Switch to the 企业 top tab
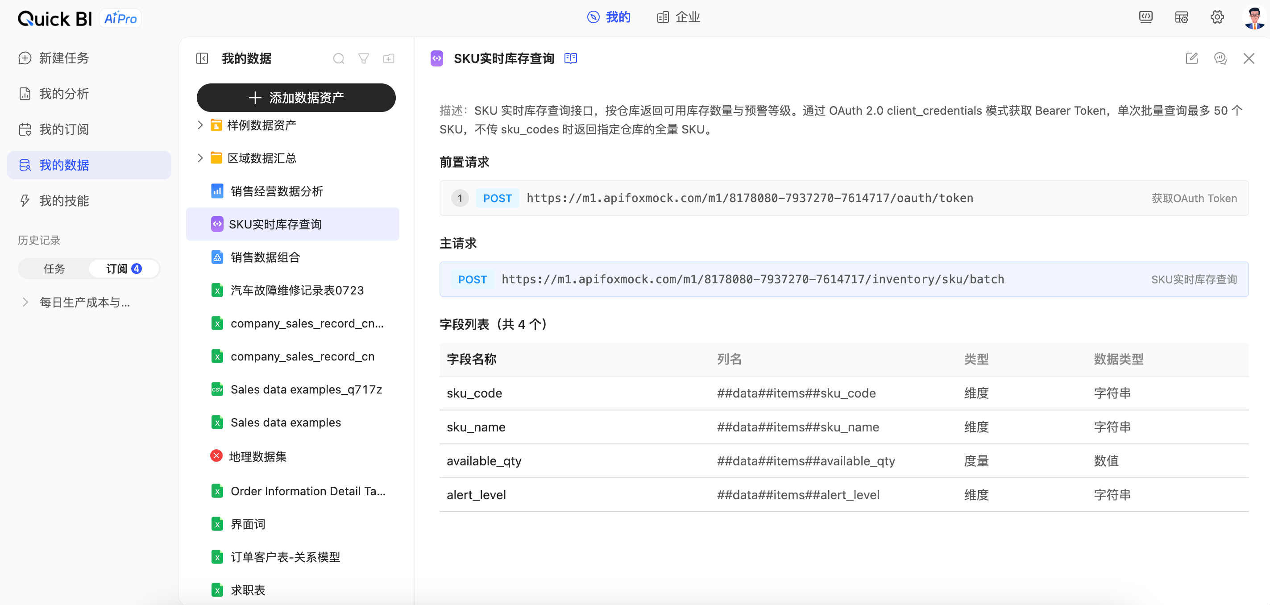 678,17
